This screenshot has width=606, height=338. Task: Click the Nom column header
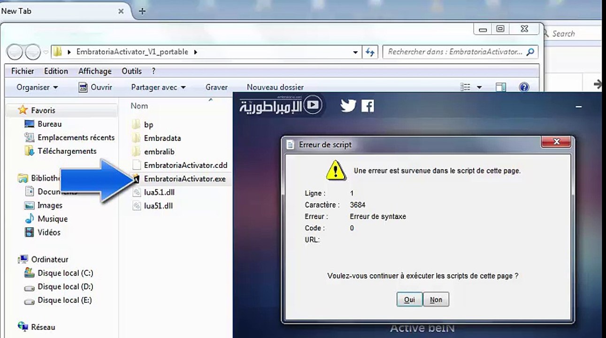click(139, 106)
